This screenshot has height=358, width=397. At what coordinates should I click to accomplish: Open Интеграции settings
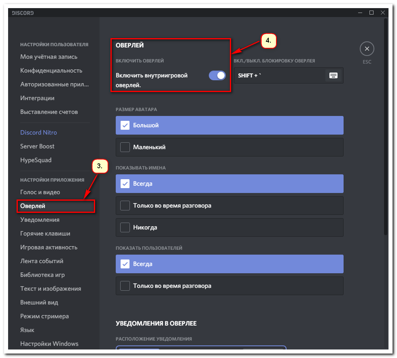[x=37, y=98]
